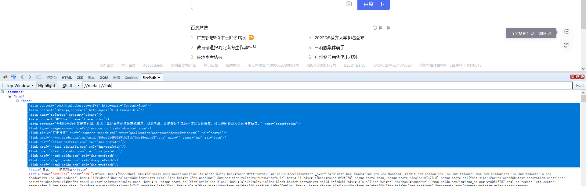Screen dimensions: 586x186
Task: Open trending item 多地高考结束
Action: 209,57
